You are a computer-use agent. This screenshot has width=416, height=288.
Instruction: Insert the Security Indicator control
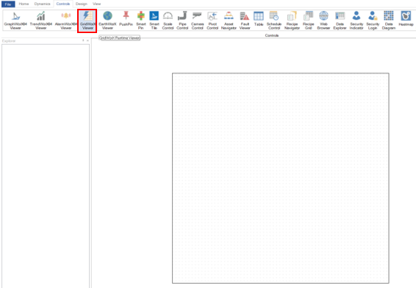pos(356,21)
